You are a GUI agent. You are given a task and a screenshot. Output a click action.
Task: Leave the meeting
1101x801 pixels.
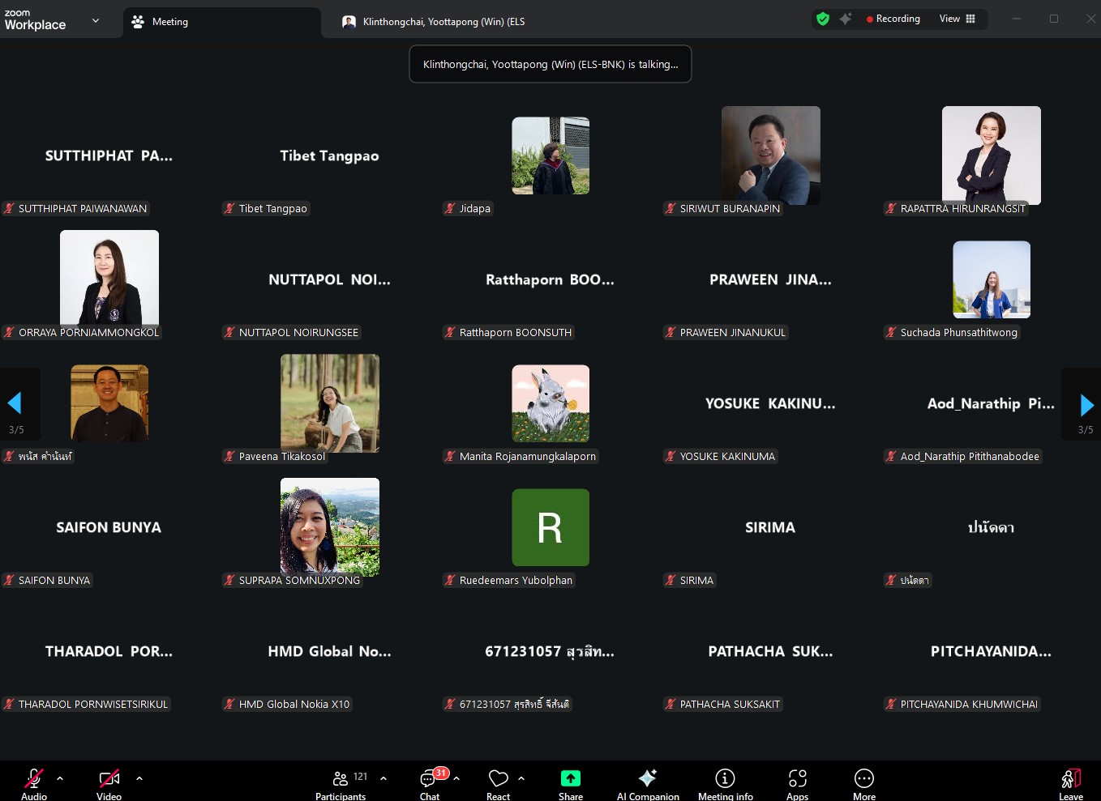coord(1070,782)
